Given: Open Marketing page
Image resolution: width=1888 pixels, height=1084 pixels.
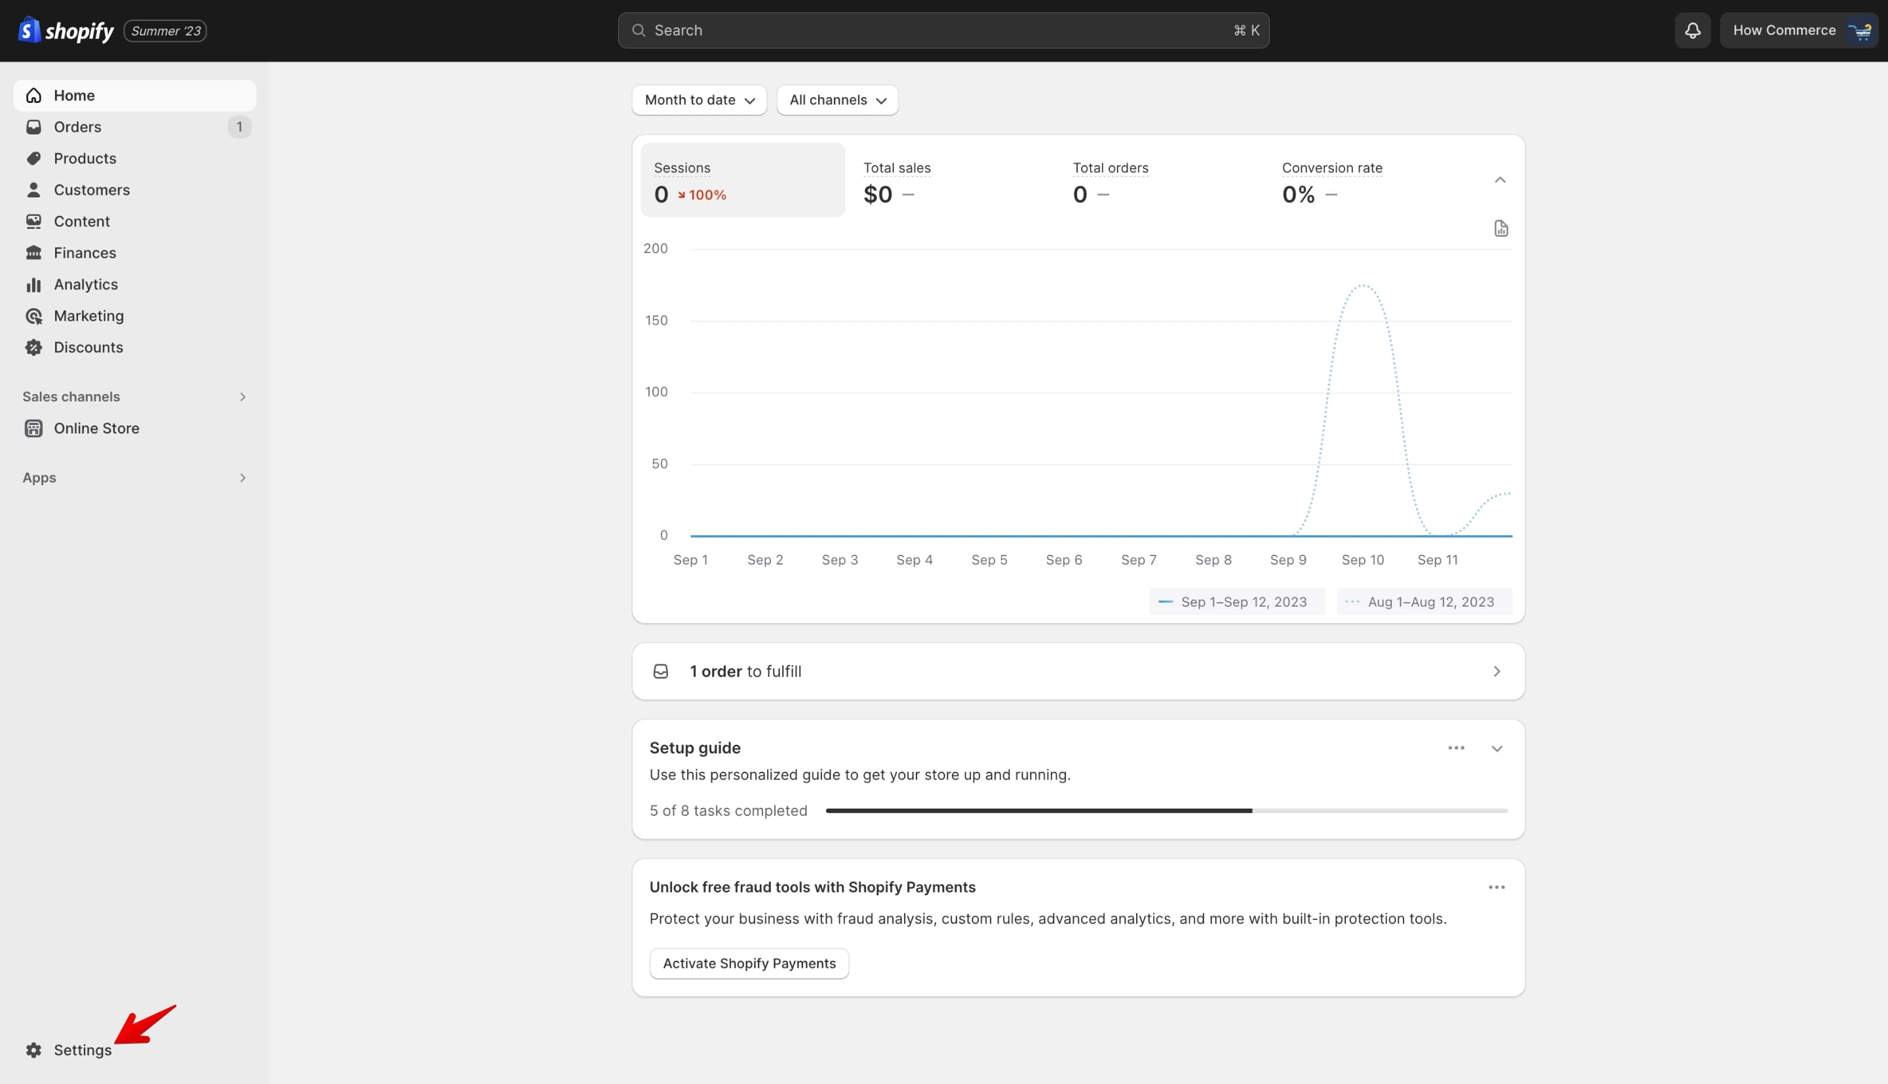Looking at the screenshot, I should 134,315.
